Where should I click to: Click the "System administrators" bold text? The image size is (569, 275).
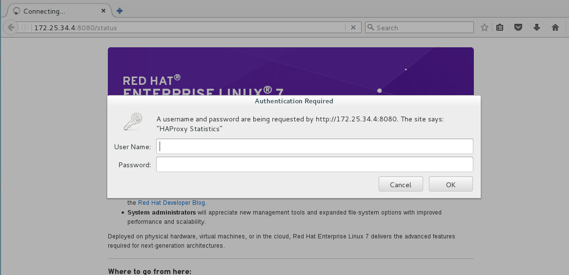162,212
